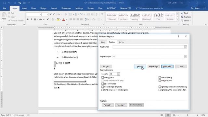Click the Clear All Formatting icon
The height and width of the screenshot is (117, 208).
pos(66,14)
